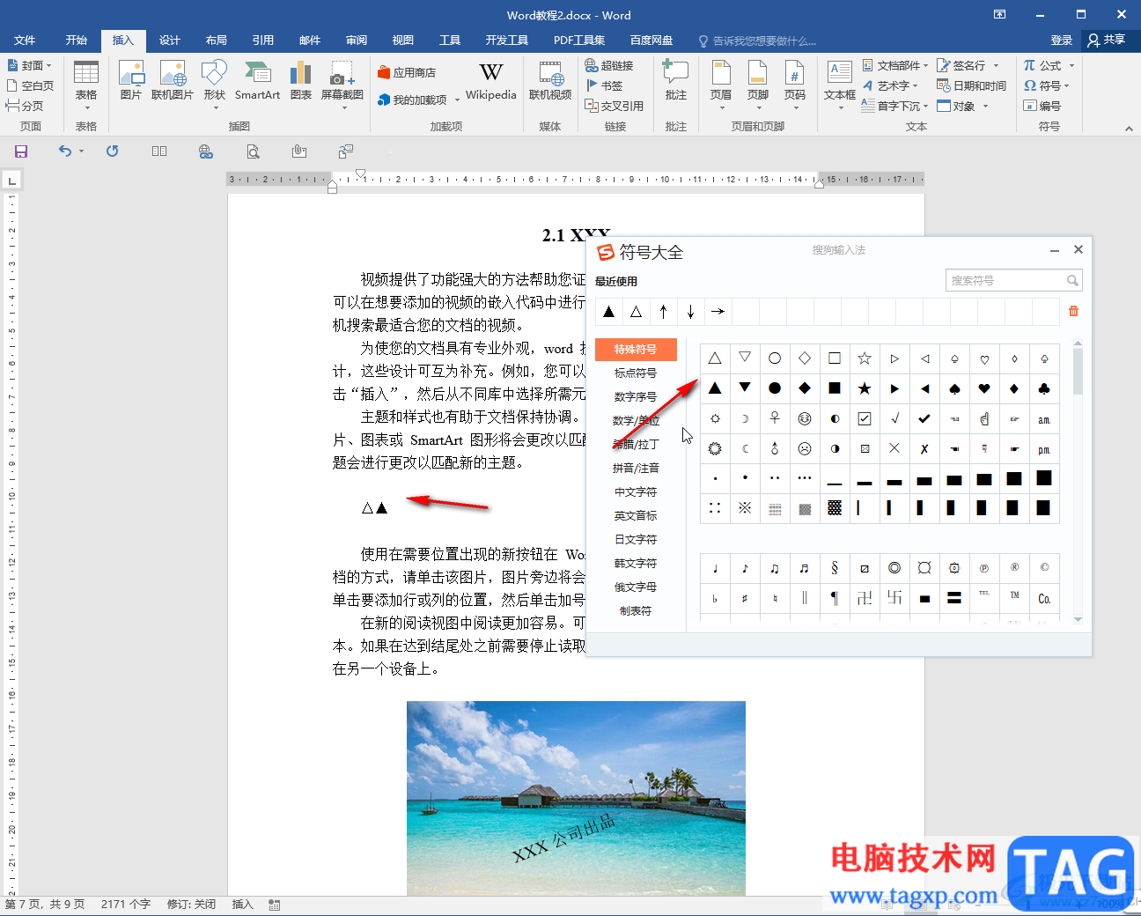Screen dimensions: 1141x916
Task: Insert a comment with 批注 icon
Action: (675, 81)
